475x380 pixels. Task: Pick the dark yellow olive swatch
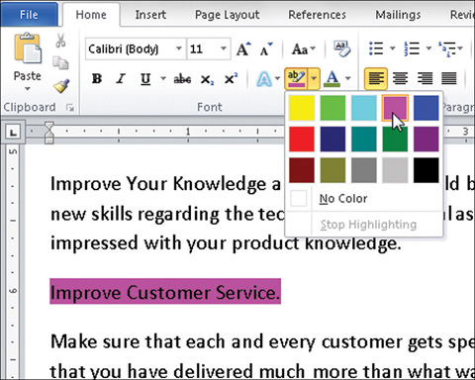click(332, 170)
